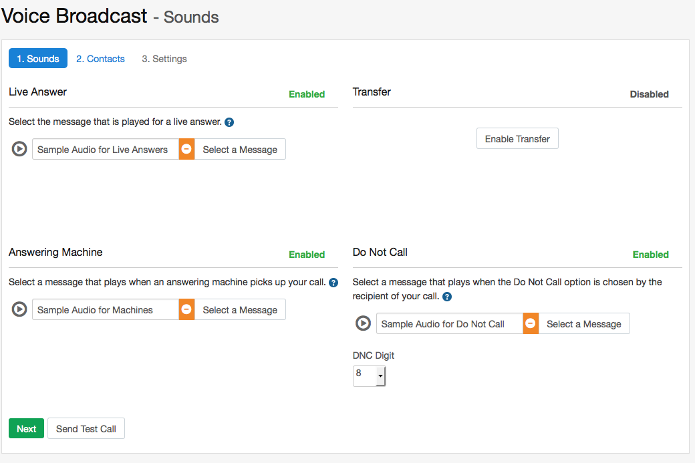Select the Sounds tab

pos(38,58)
